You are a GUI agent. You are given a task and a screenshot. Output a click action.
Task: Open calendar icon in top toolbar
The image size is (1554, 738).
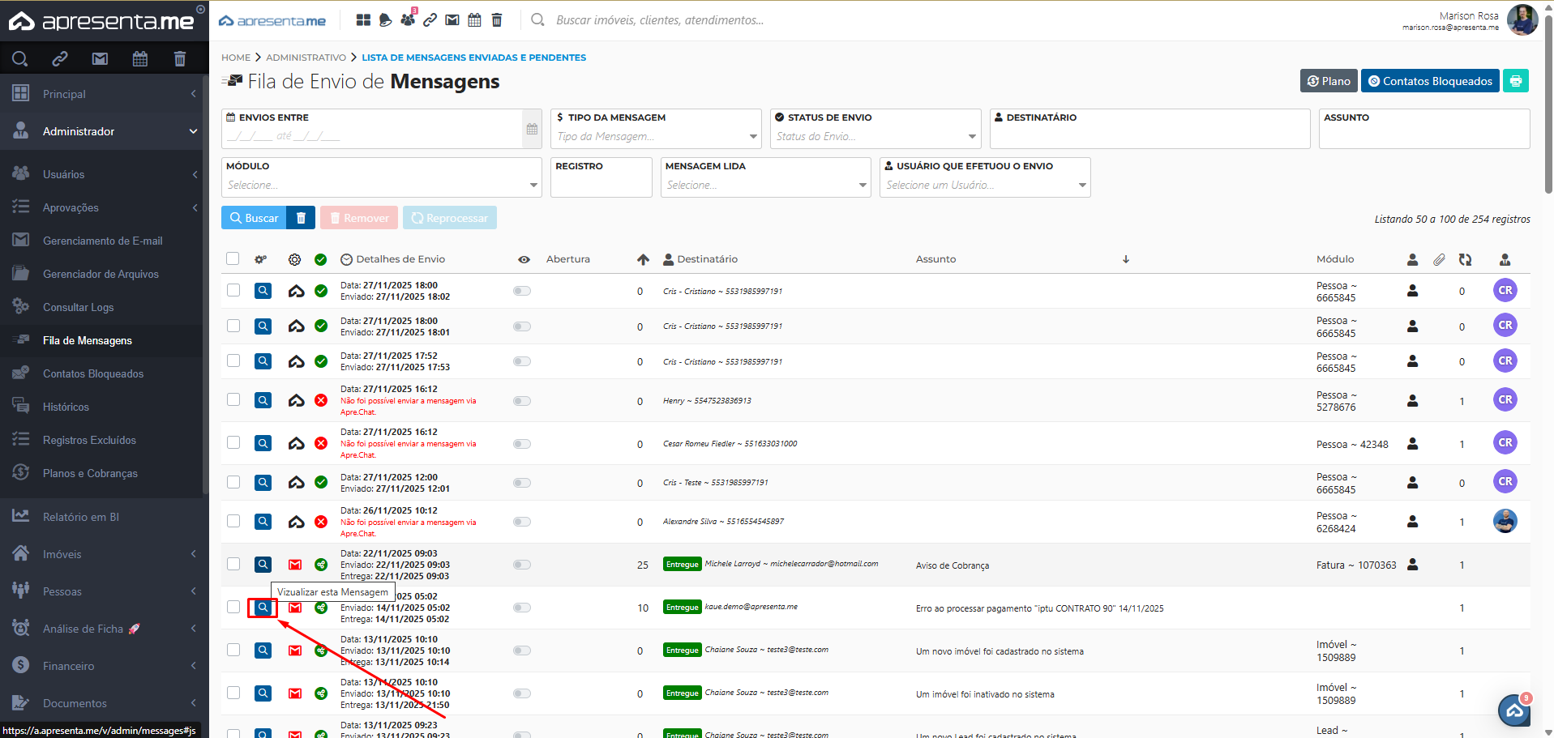pos(474,20)
